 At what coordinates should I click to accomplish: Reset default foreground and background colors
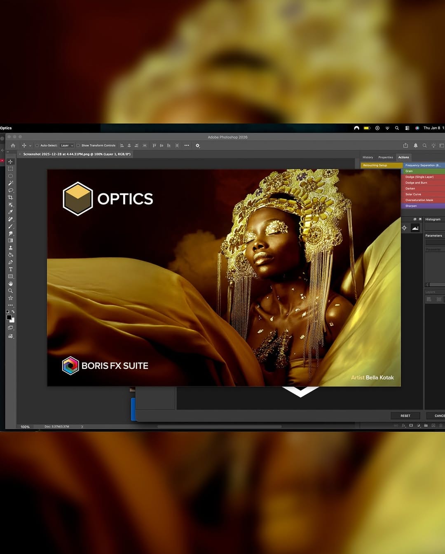pos(7,312)
